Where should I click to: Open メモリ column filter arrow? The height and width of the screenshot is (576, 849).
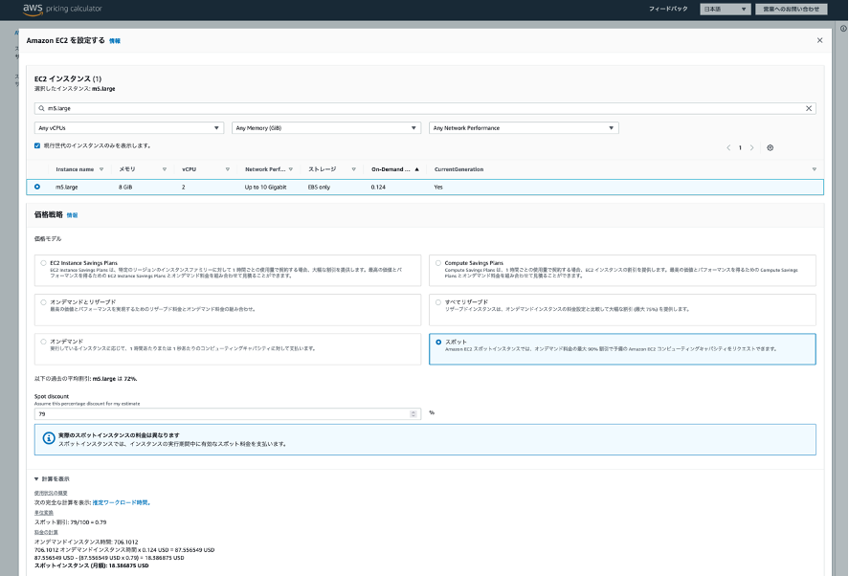165,169
